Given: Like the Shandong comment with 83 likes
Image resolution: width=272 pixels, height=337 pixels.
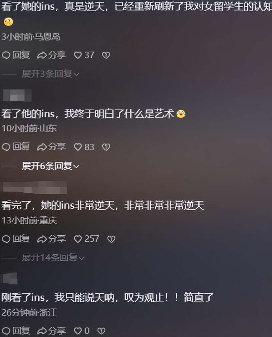Looking at the screenshot, I should [x=84, y=147].
